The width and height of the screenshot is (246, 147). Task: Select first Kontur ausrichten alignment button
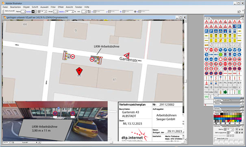click(228, 136)
